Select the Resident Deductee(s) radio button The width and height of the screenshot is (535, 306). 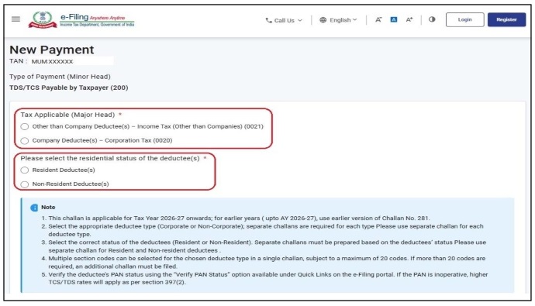click(25, 170)
